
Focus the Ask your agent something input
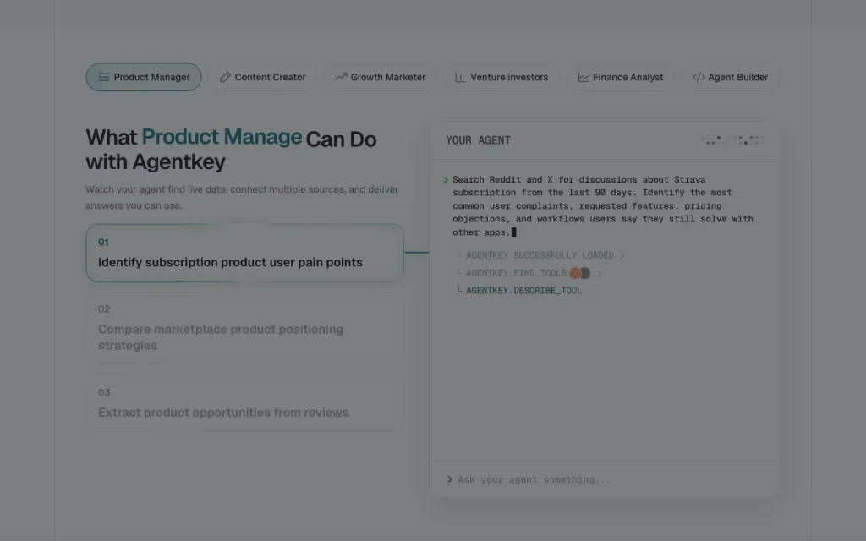pos(605,480)
